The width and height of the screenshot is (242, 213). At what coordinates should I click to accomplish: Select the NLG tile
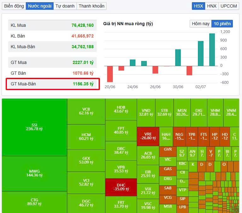coord(179,137)
